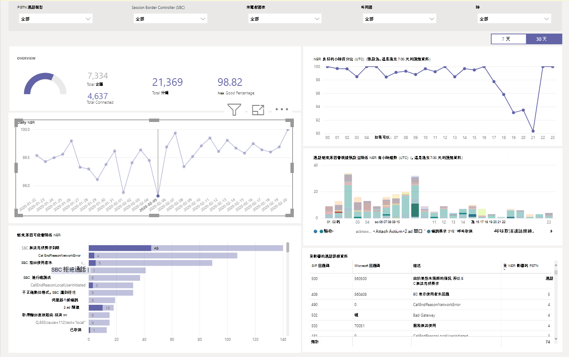
Task: Sort by the SIP 回應碼 column header
Action: [x=320, y=265]
